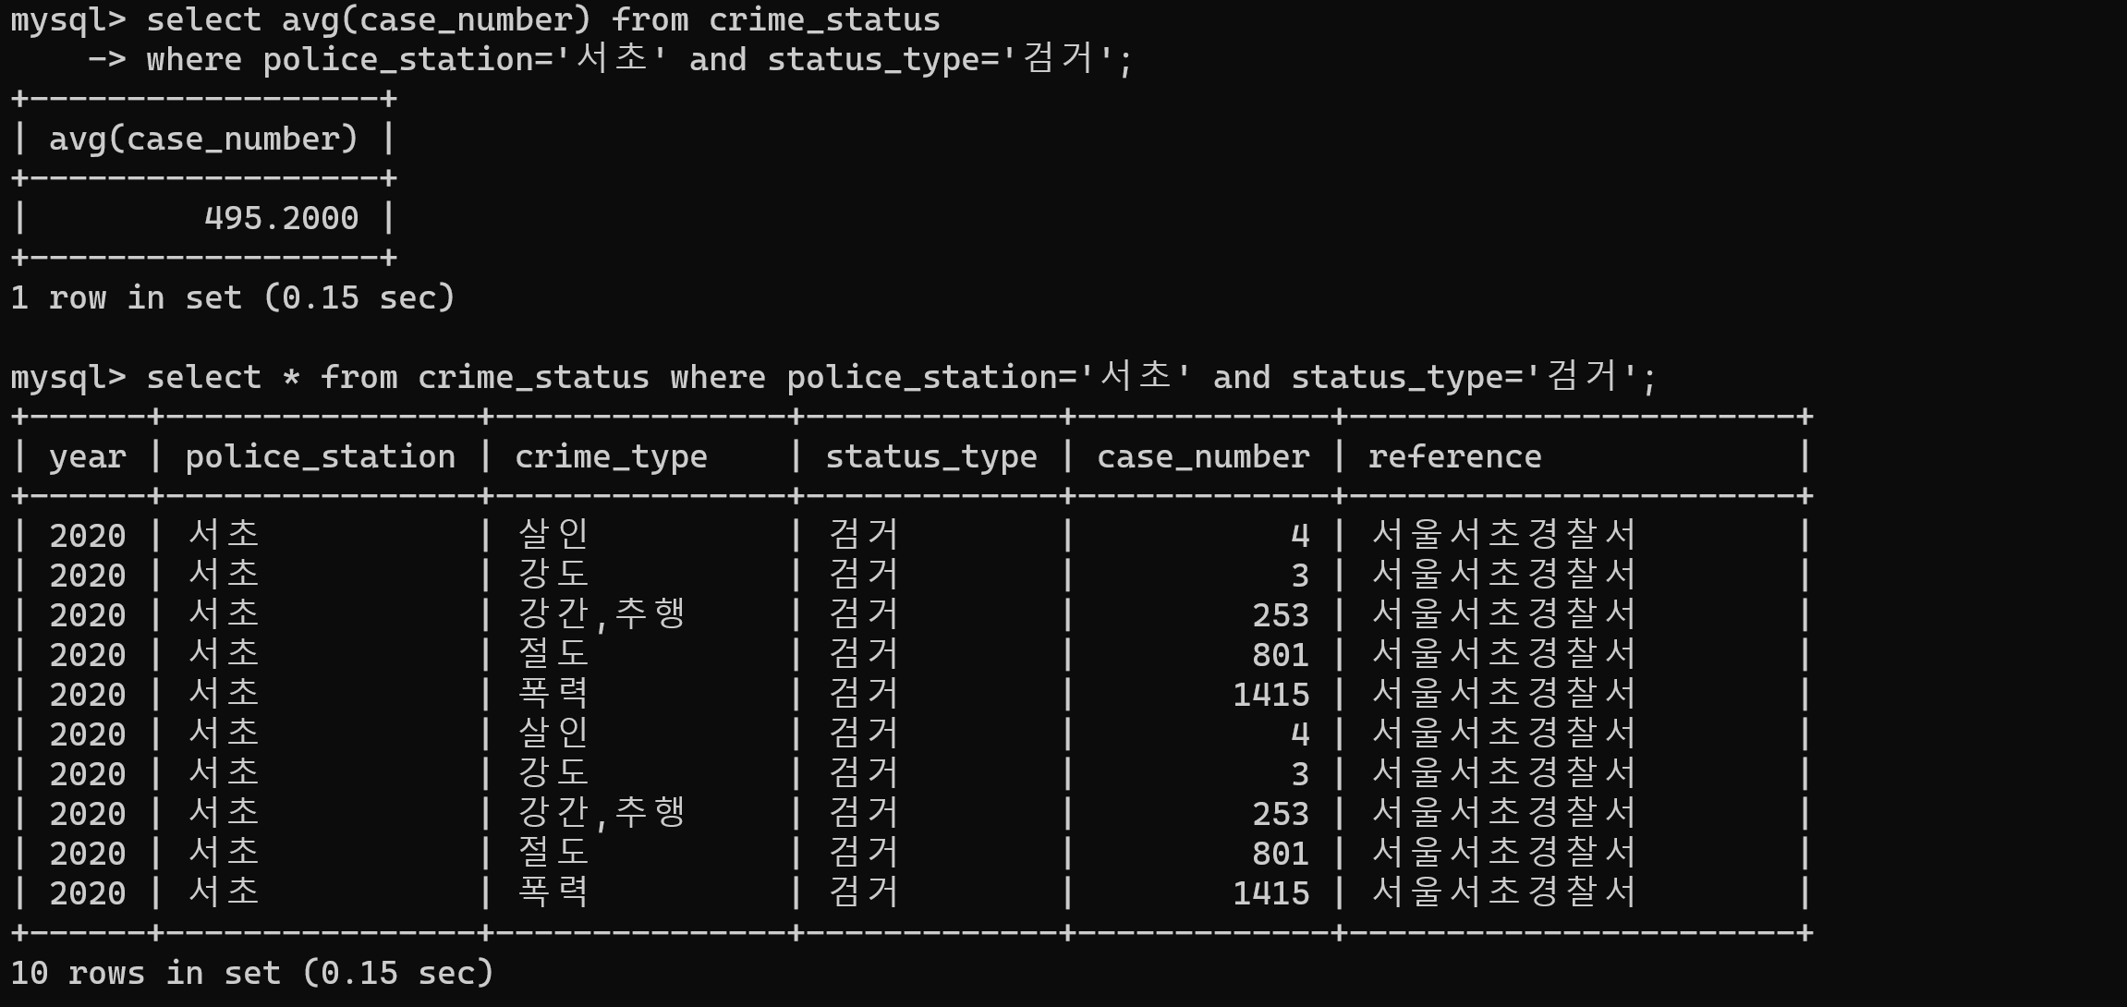Click the reference column header
This screenshot has width=2127, height=1007.
click(x=1454, y=456)
